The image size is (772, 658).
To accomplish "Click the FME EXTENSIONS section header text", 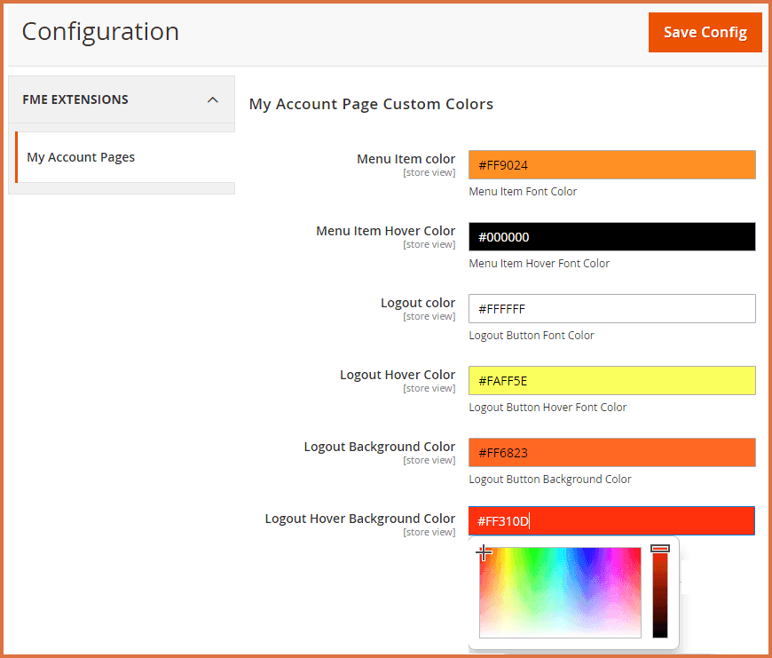I will coord(75,99).
